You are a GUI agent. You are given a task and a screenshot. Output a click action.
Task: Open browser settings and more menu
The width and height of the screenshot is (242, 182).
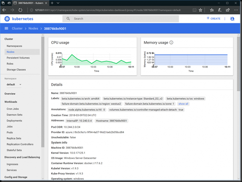pyautogui.click(x=236, y=10)
